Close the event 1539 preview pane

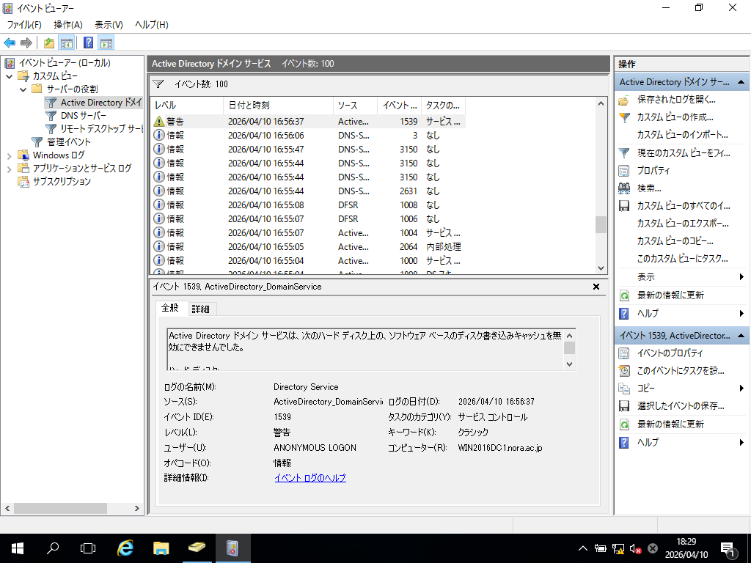(596, 287)
